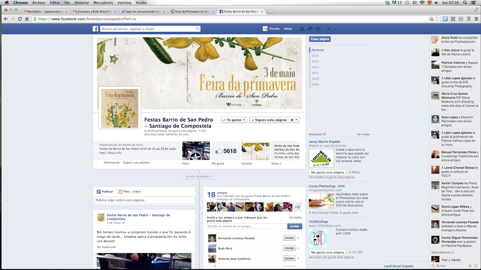Click the cloud extension icon
This screenshot has height=270, width=481.
pos(461,19)
